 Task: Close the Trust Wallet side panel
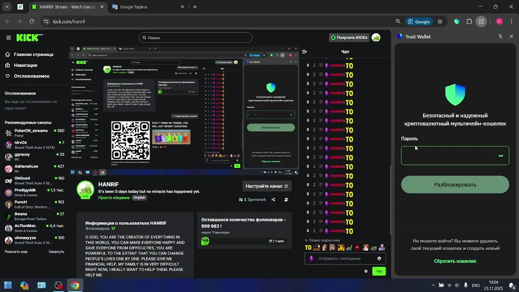tap(511, 36)
